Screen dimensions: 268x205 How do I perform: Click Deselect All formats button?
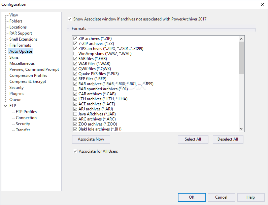228,139
